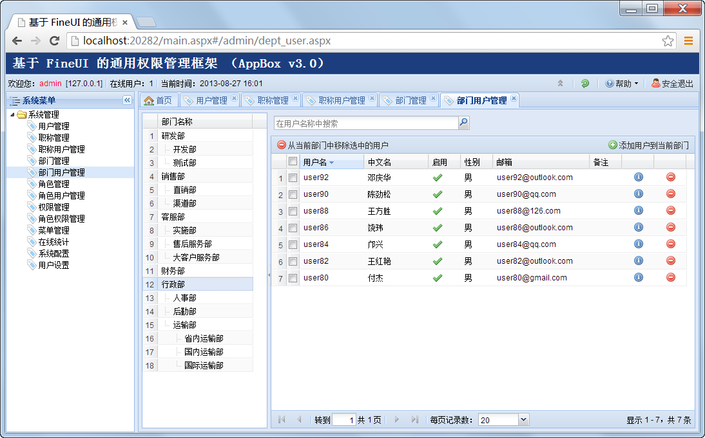705x438 pixels.
Task: Open the records-per-page dropdown
Action: [x=523, y=420]
